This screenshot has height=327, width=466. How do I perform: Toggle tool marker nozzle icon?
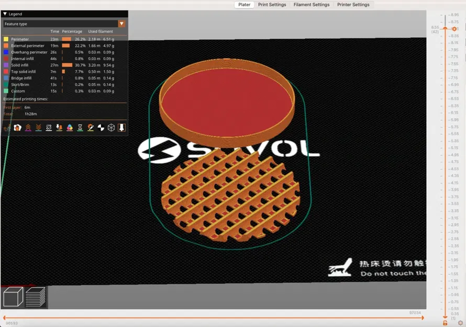[x=121, y=128]
